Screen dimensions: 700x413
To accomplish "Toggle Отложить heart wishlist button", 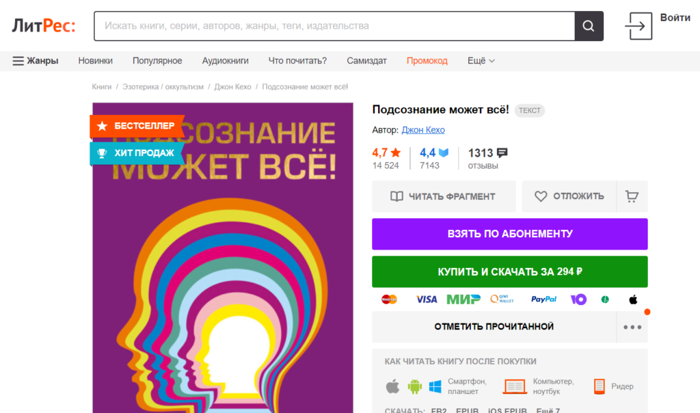I will click(x=569, y=196).
